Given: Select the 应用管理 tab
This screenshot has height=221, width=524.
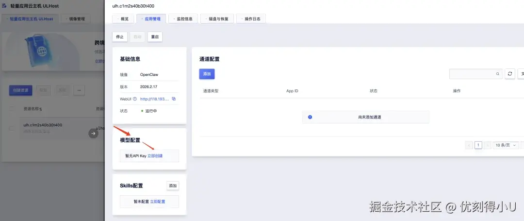Looking at the screenshot, I should (x=151, y=19).
